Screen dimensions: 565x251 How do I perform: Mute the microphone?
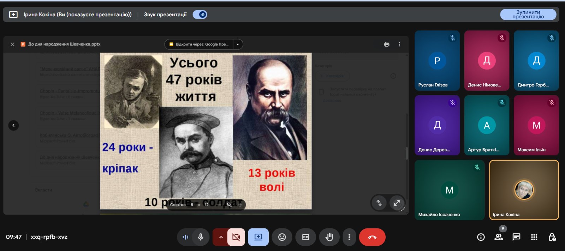(x=201, y=237)
